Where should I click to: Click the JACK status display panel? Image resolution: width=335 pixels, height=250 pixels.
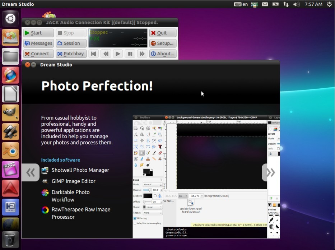tap(118, 38)
